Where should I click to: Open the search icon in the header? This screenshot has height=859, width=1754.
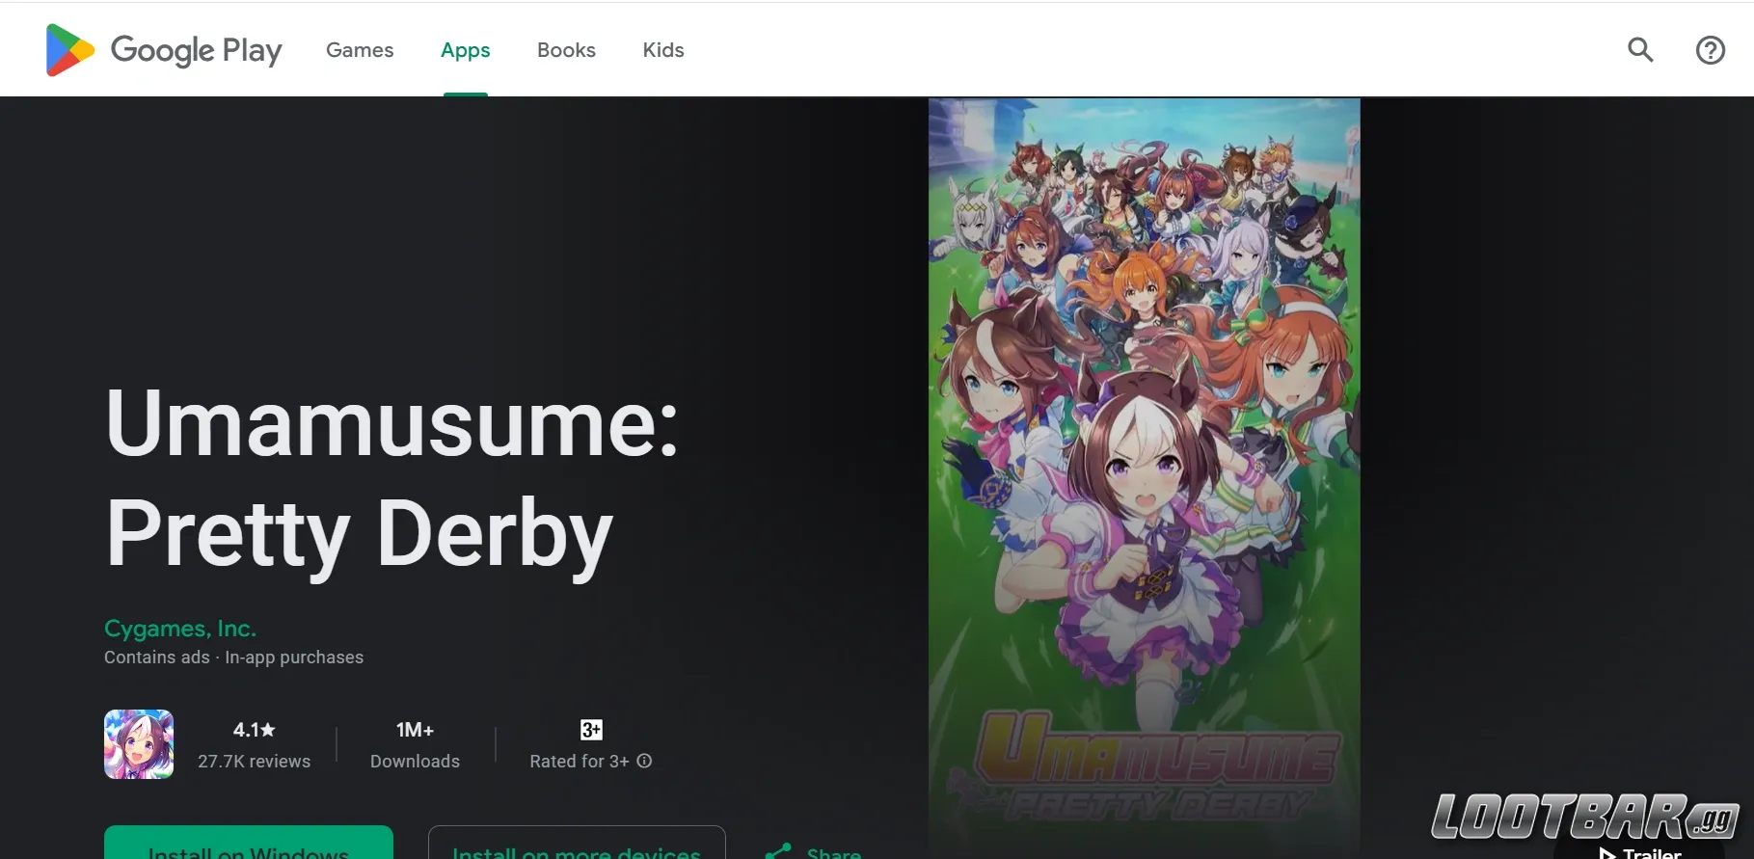1640,50
